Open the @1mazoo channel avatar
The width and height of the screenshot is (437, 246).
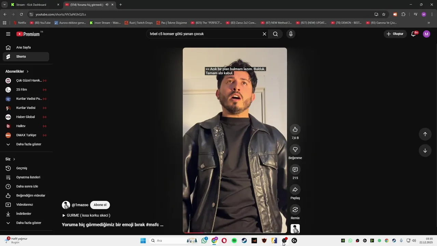tap(66, 205)
